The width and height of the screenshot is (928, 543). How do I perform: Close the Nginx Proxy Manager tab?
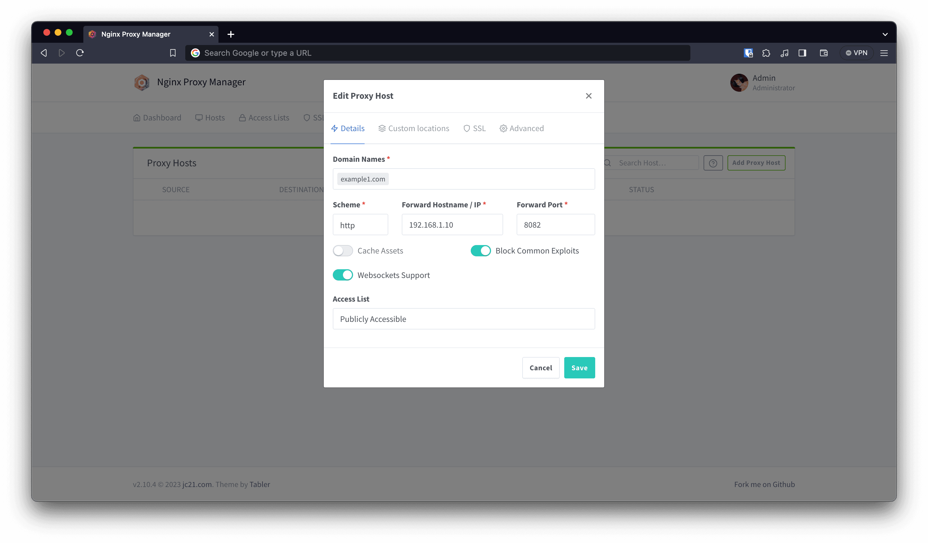pyautogui.click(x=212, y=34)
